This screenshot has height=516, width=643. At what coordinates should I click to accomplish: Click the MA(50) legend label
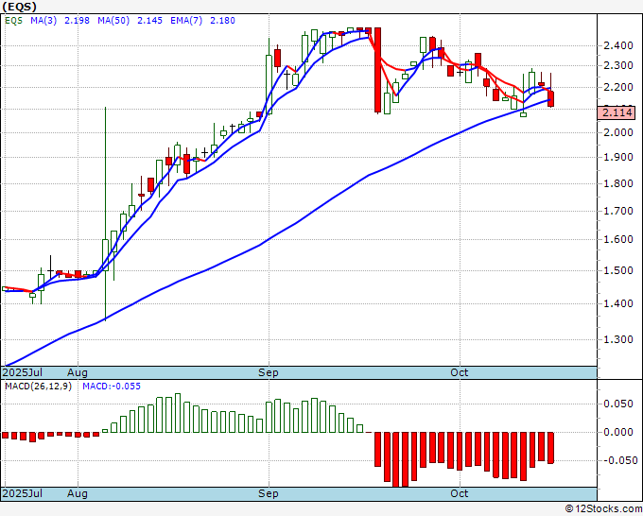(113, 21)
